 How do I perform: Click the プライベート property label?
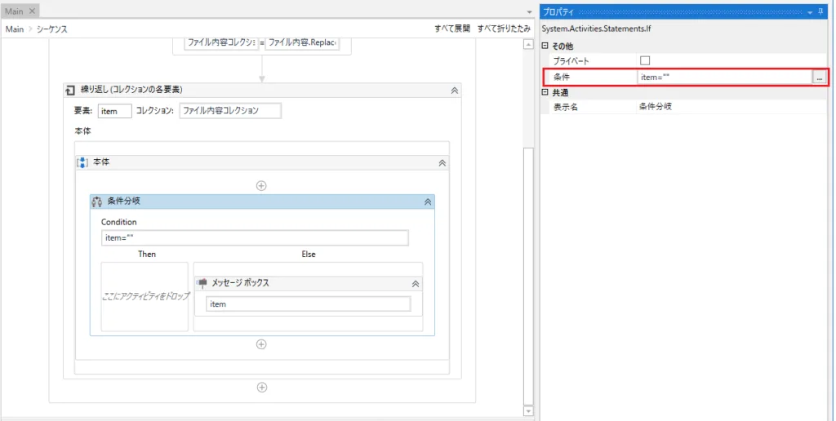pyautogui.click(x=571, y=61)
